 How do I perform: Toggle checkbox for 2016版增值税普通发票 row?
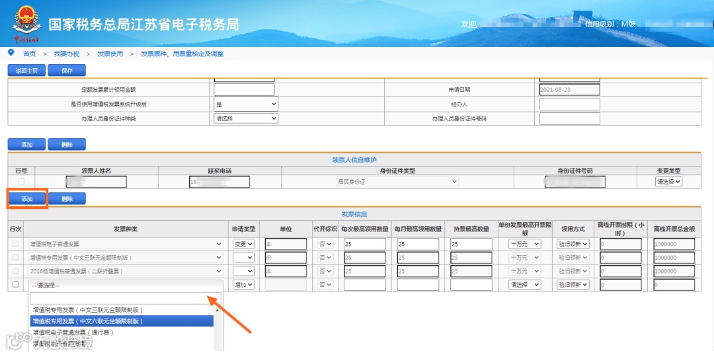[15, 271]
